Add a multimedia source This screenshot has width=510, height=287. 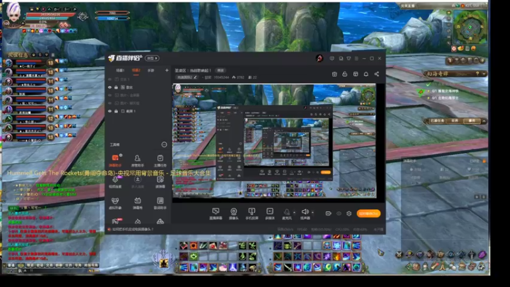click(x=270, y=214)
